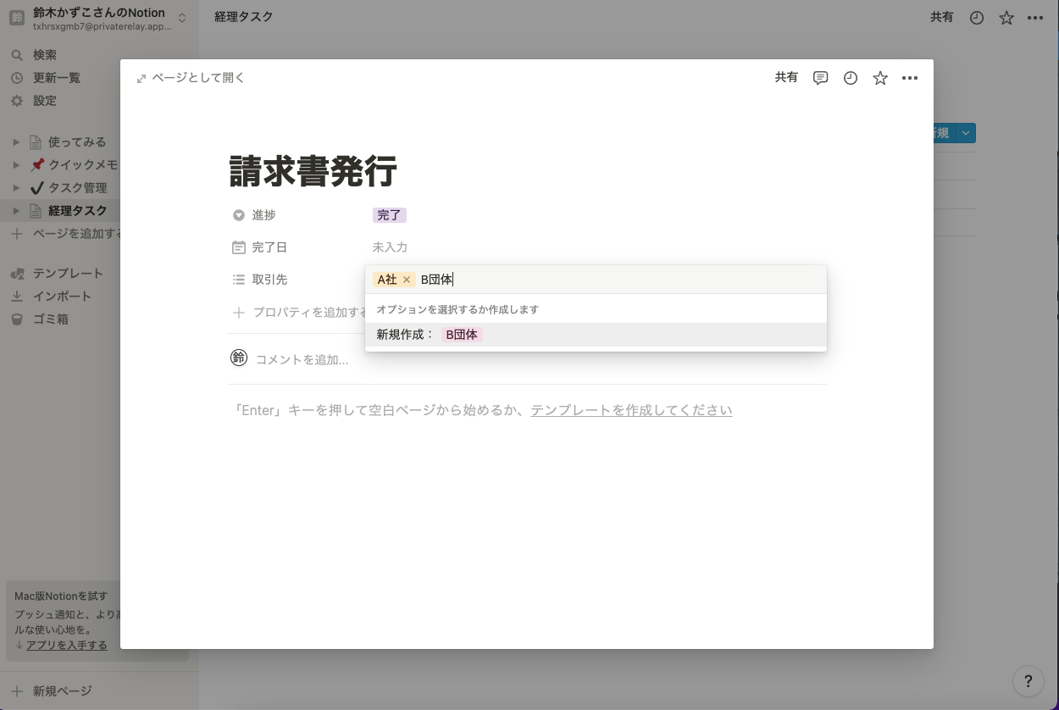
Task: Click the 完了 status tag
Action: pyautogui.click(x=390, y=215)
